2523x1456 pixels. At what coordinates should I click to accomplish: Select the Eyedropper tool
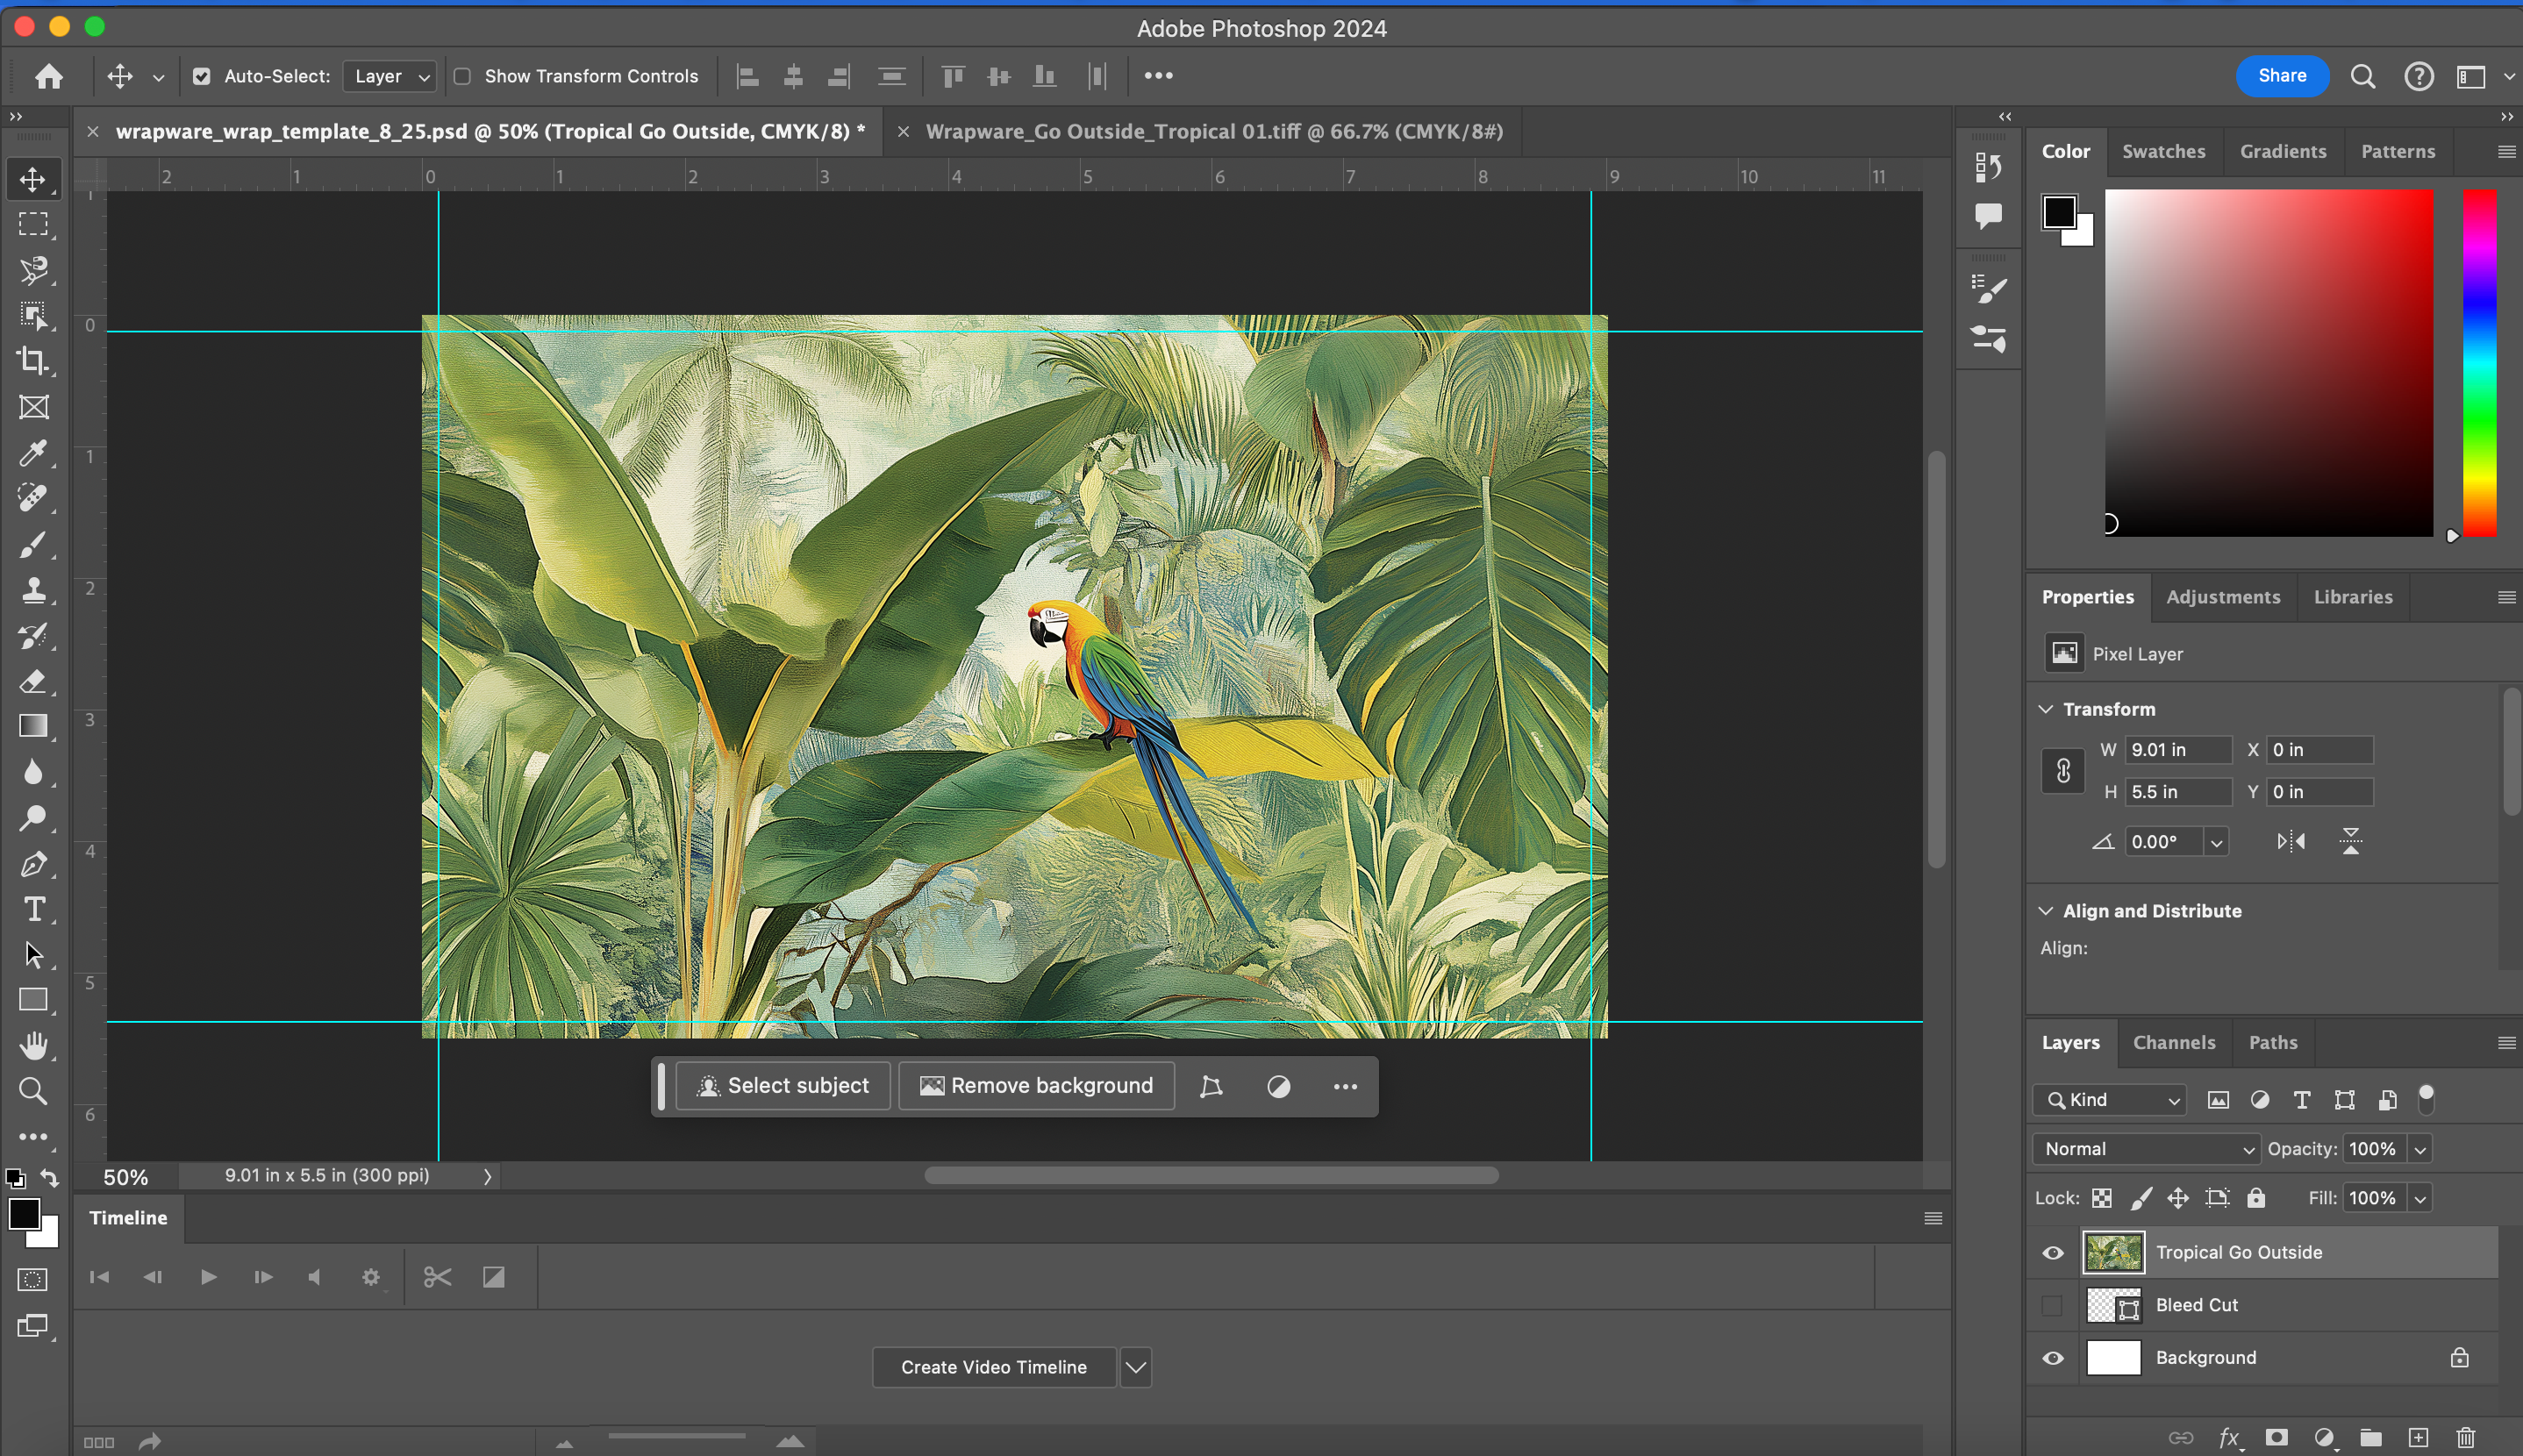pos(33,453)
